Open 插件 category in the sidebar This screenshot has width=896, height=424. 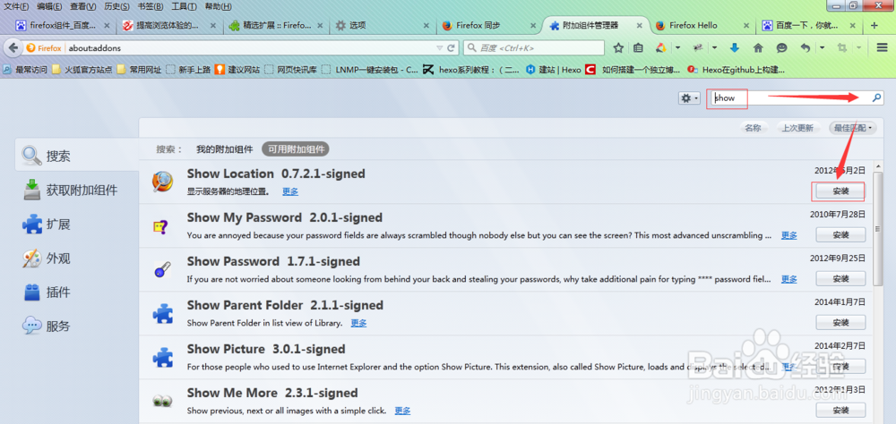point(76,293)
